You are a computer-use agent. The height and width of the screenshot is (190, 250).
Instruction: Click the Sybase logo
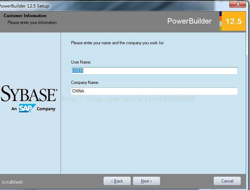pyautogui.click(x=29, y=94)
